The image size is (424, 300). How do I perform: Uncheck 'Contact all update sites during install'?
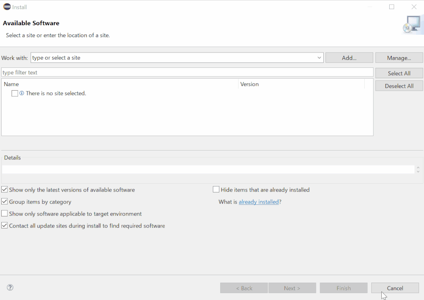[x=4, y=226]
